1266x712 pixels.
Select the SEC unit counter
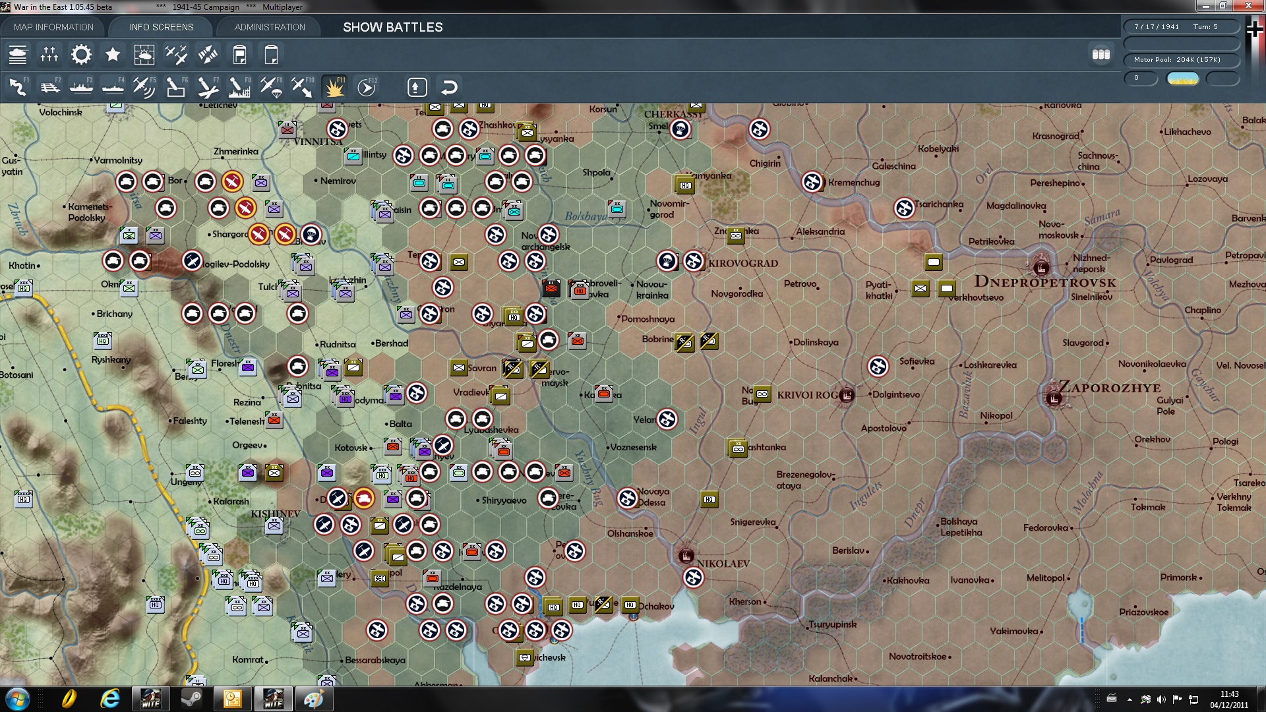(x=379, y=578)
